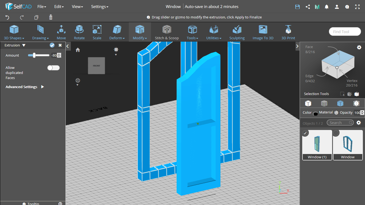Open the MyMiniFactory M icon

tap(317, 7)
